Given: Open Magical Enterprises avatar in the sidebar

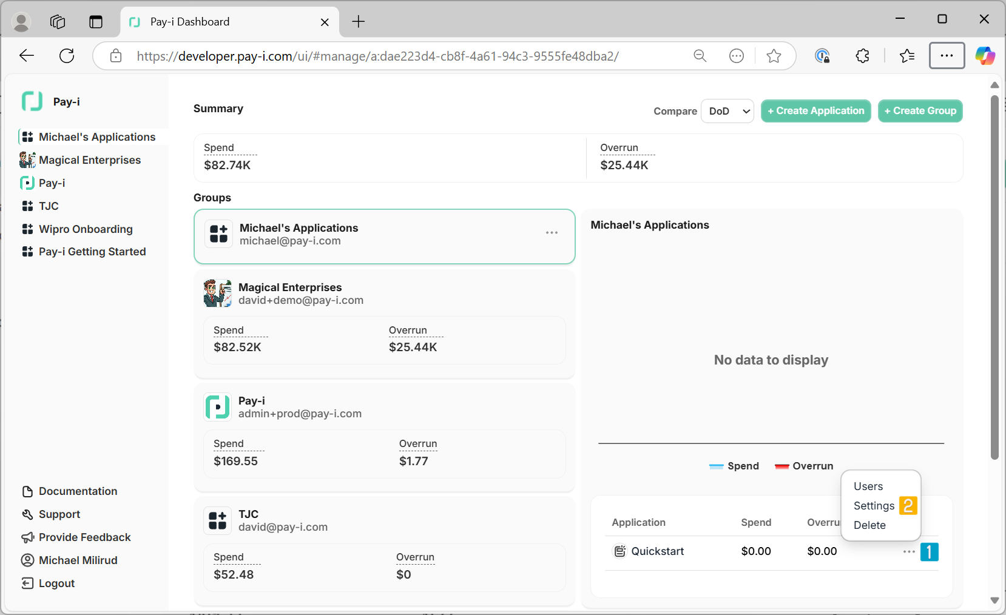Looking at the screenshot, I should pyautogui.click(x=27, y=160).
